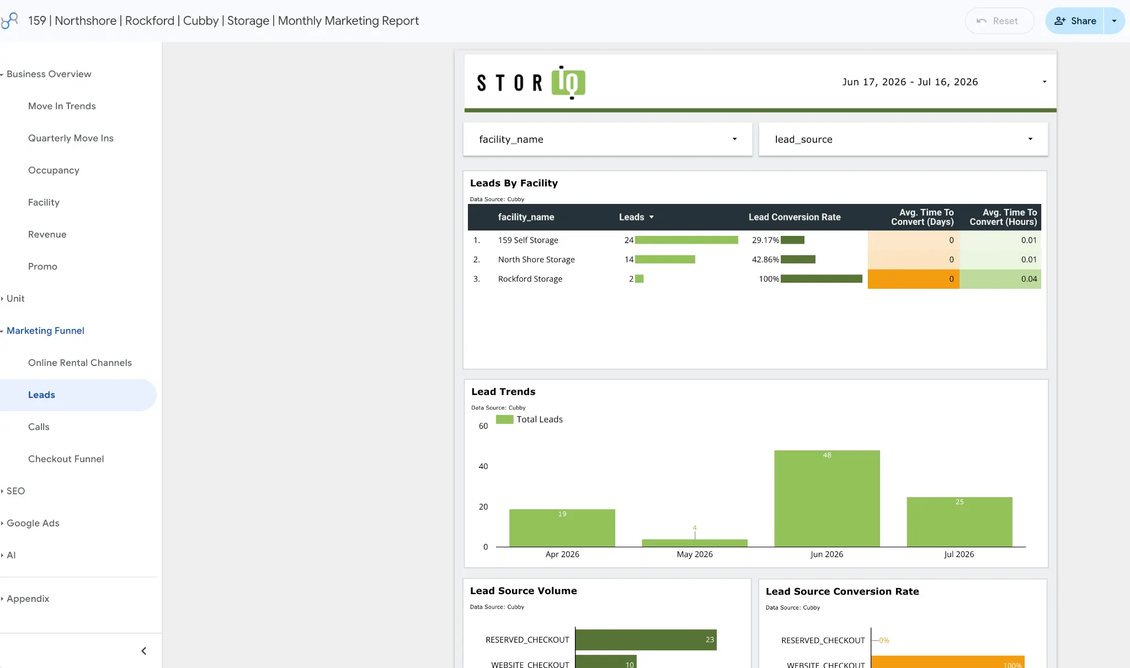Screen dimensions: 1130x668
Task: Click the Lead Trends chart title
Action: pos(503,392)
